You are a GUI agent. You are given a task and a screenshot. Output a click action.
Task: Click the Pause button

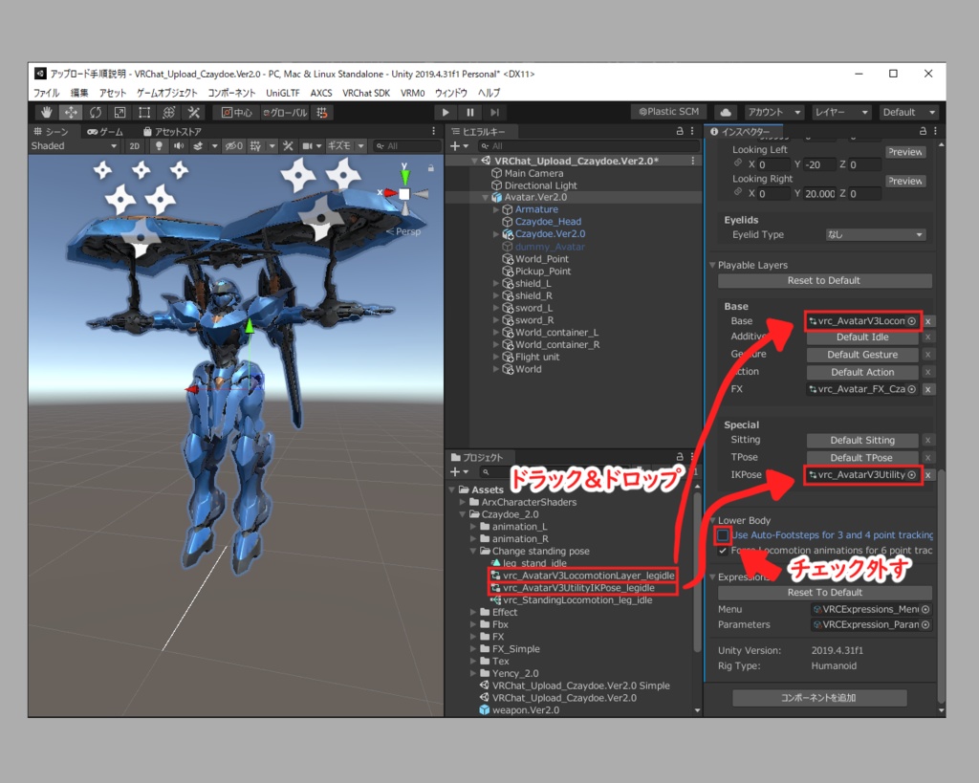point(469,113)
